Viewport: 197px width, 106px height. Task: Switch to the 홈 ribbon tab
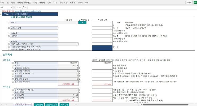point(8,2)
